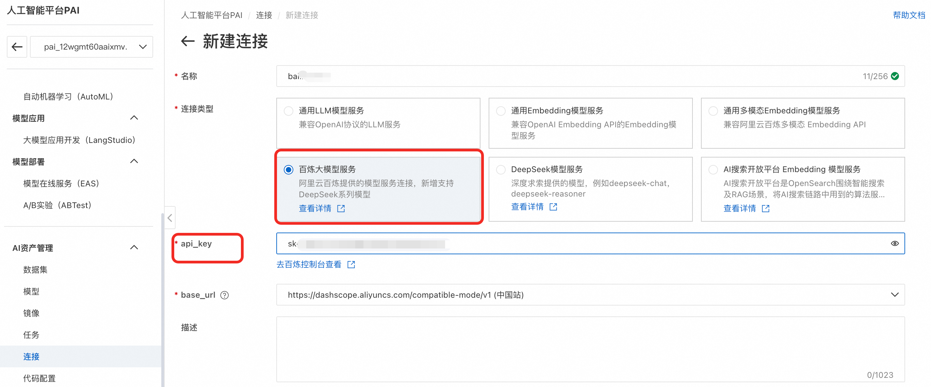931x387 pixels.
Task: Open 自动机器学习（AutoML） in the sidebar
Action: pyautogui.click(x=69, y=97)
